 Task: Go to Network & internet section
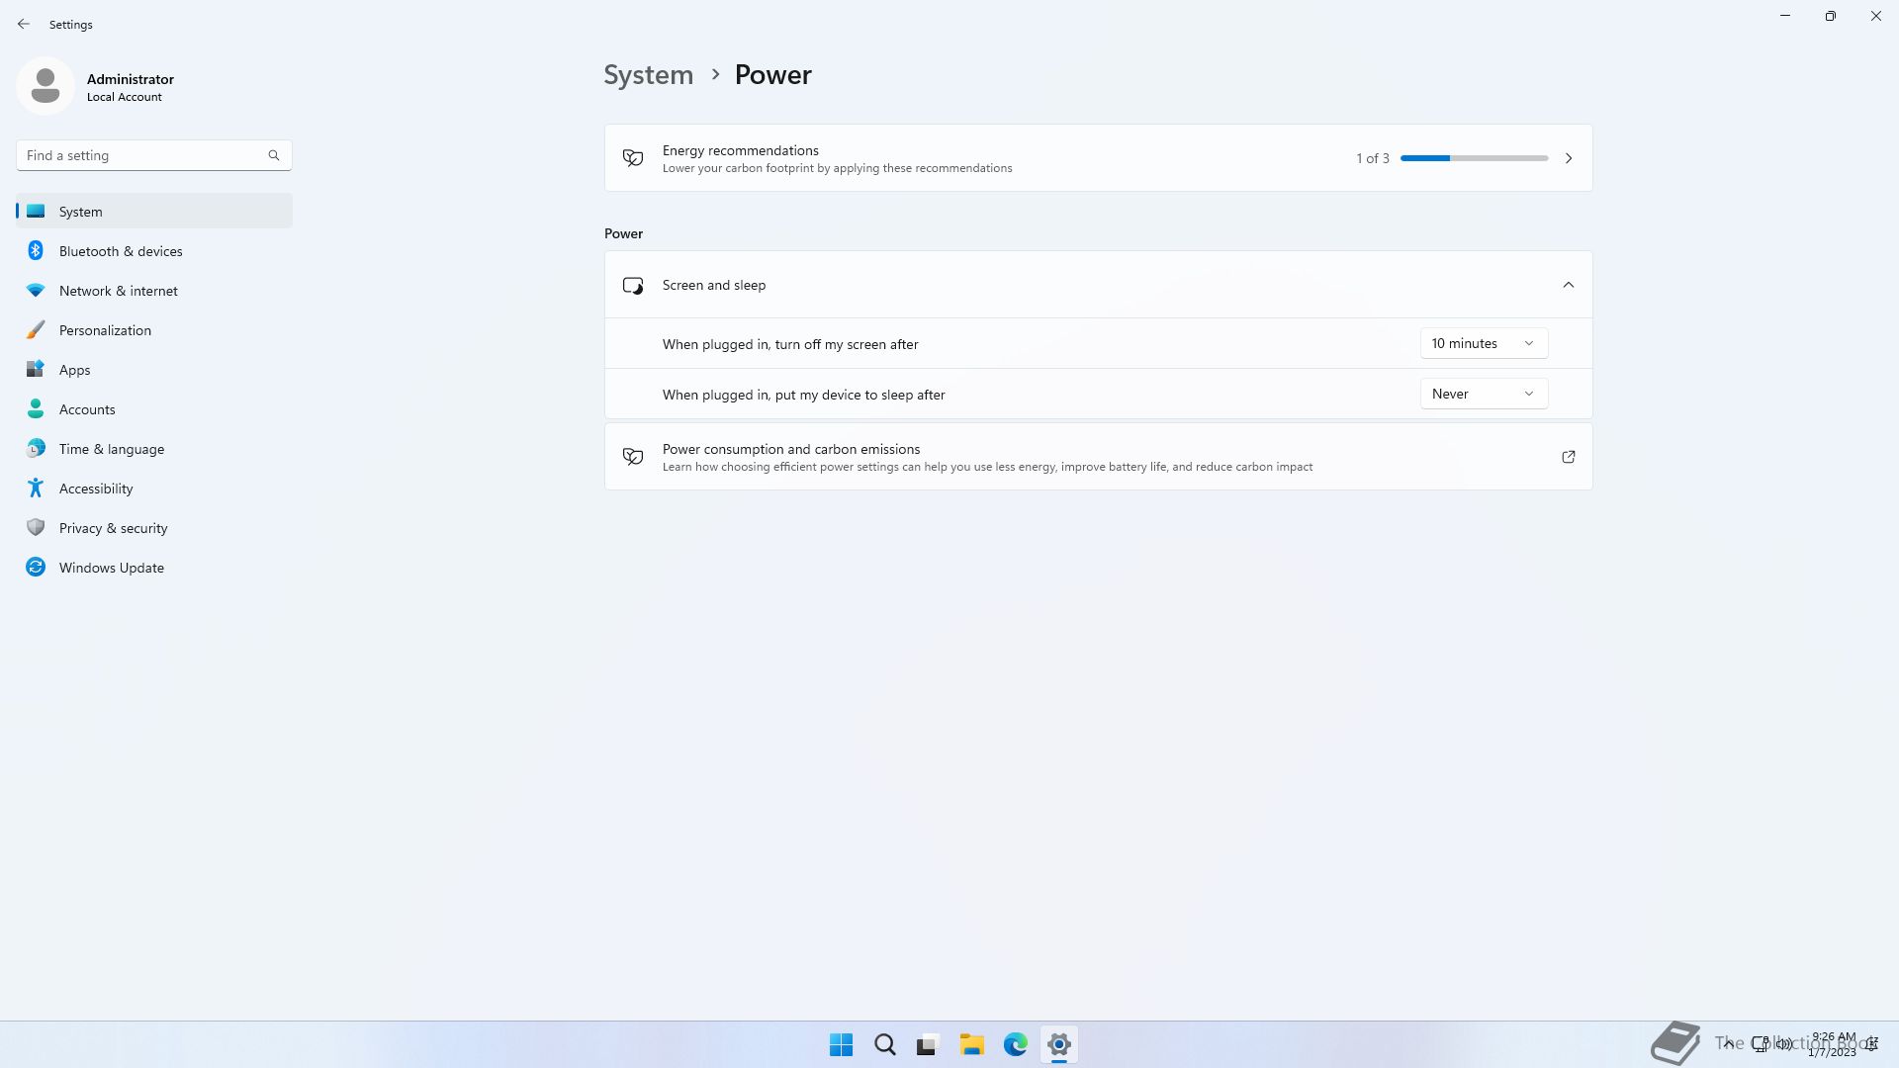point(118,291)
